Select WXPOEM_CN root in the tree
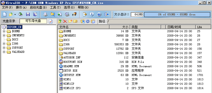This screenshot has height=93, width=212. tap(14, 27)
